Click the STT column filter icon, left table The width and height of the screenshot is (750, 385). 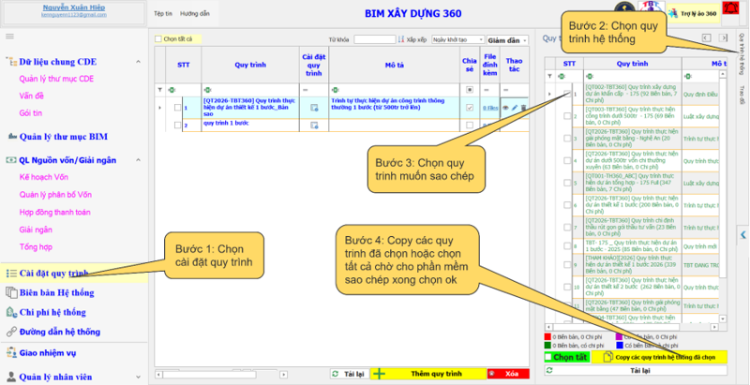click(172, 90)
